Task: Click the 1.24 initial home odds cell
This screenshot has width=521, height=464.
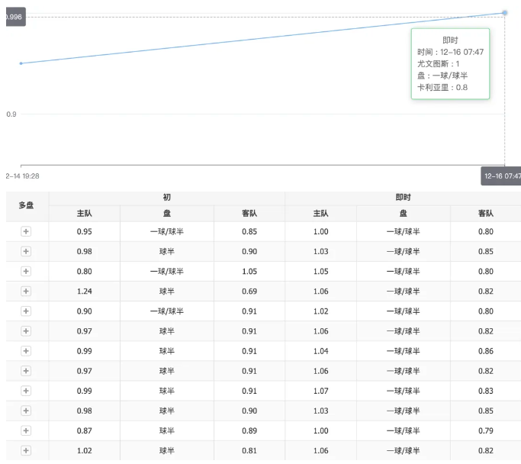Action: pyautogui.click(x=84, y=291)
